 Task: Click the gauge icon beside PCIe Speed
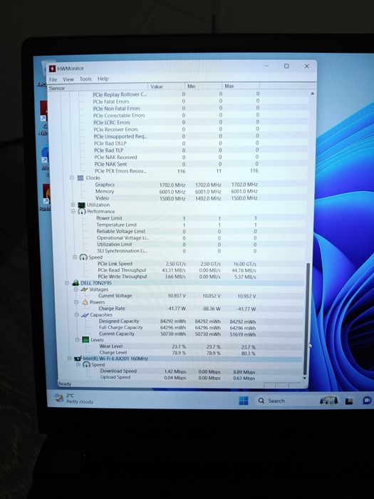83,257
